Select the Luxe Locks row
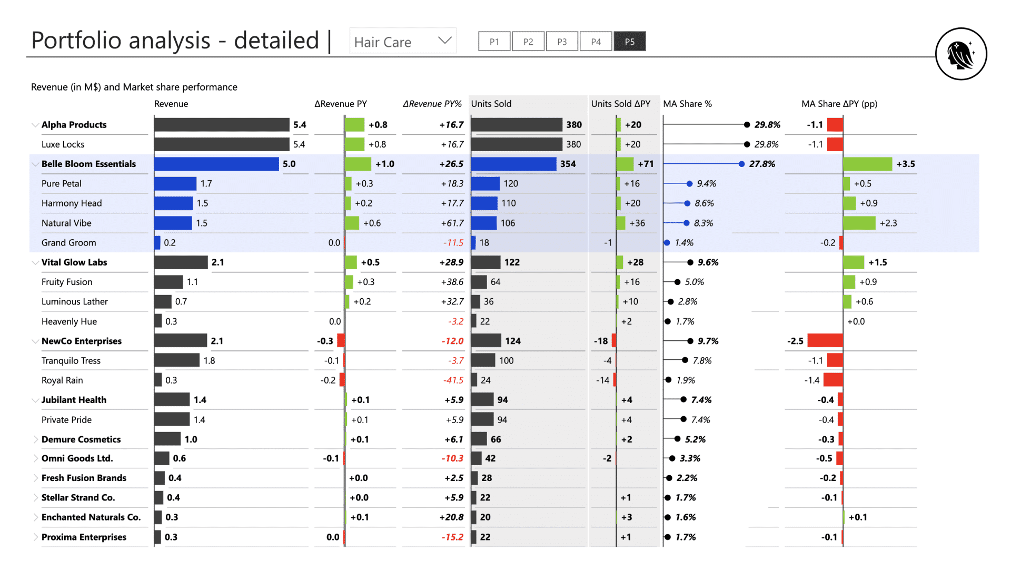Viewport: 1011px width, 569px height. coord(63,144)
